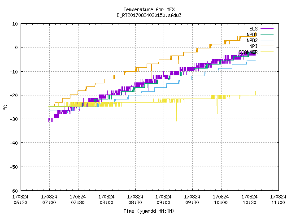287x215 pixels.
Task: Click the x-axis tick label 09:30
Action: coord(192,202)
